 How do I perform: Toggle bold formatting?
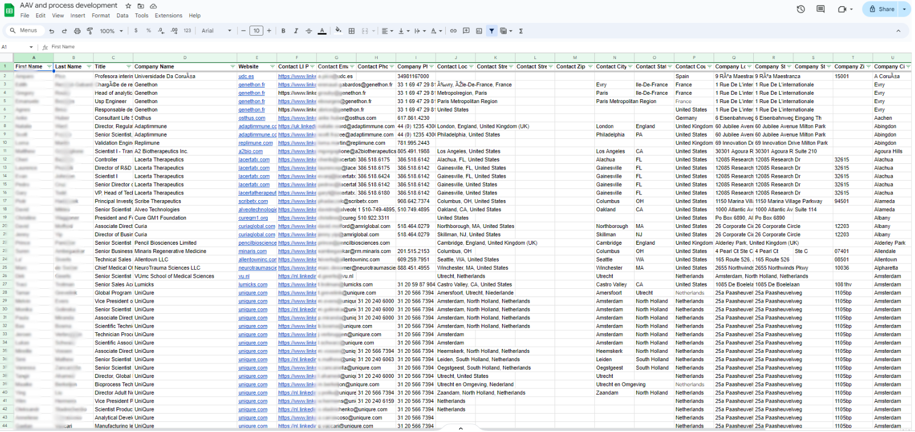coord(283,31)
